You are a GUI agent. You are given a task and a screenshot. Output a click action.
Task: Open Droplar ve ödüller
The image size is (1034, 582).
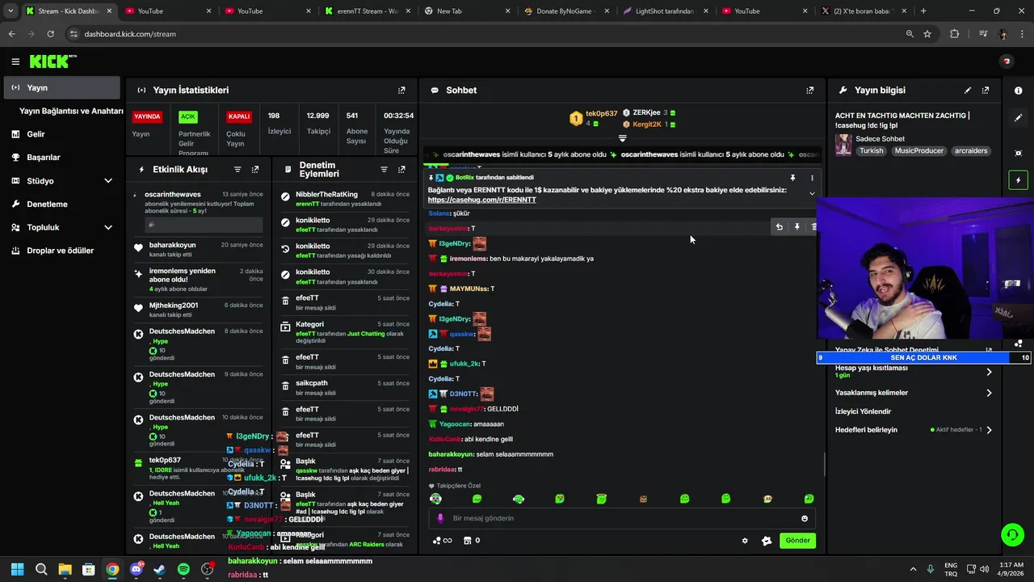point(61,251)
